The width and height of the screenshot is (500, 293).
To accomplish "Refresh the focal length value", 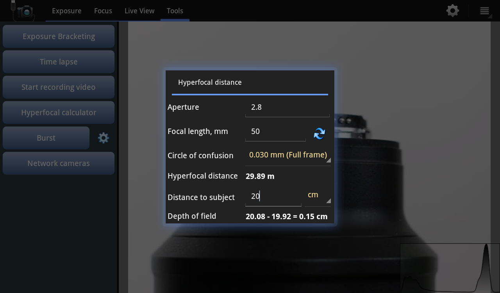I will coord(319,134).
